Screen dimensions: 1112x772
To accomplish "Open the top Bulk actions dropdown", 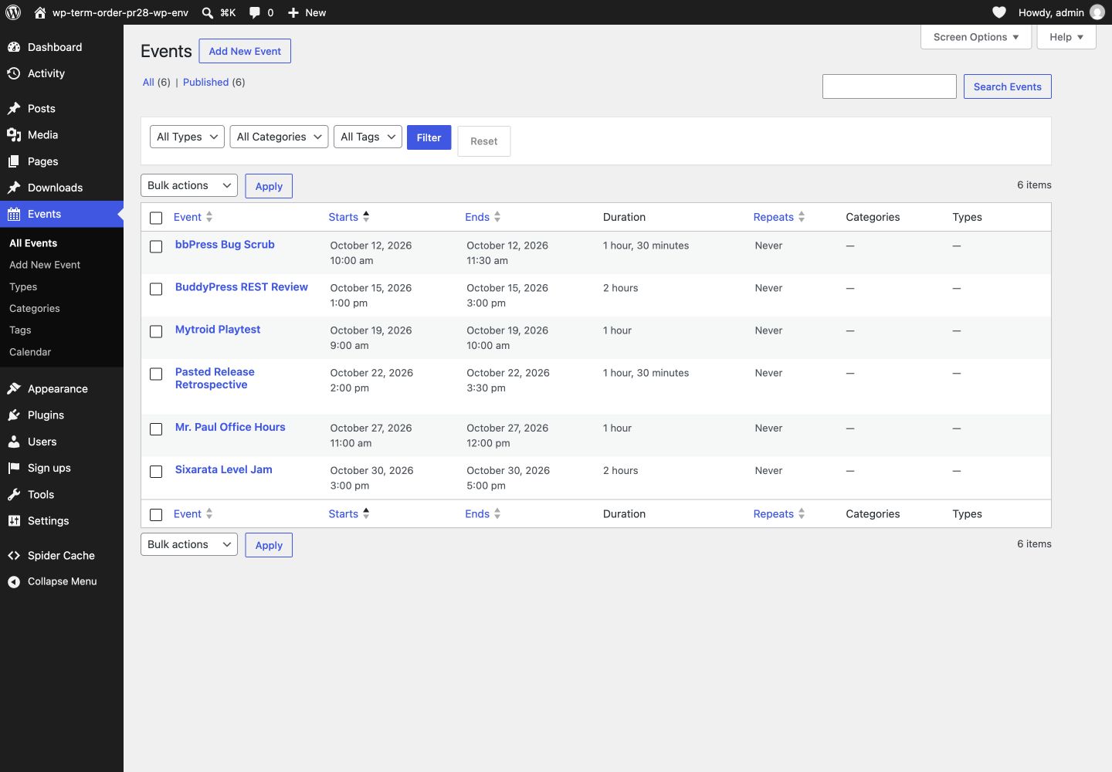I will [x=189, y=185].
